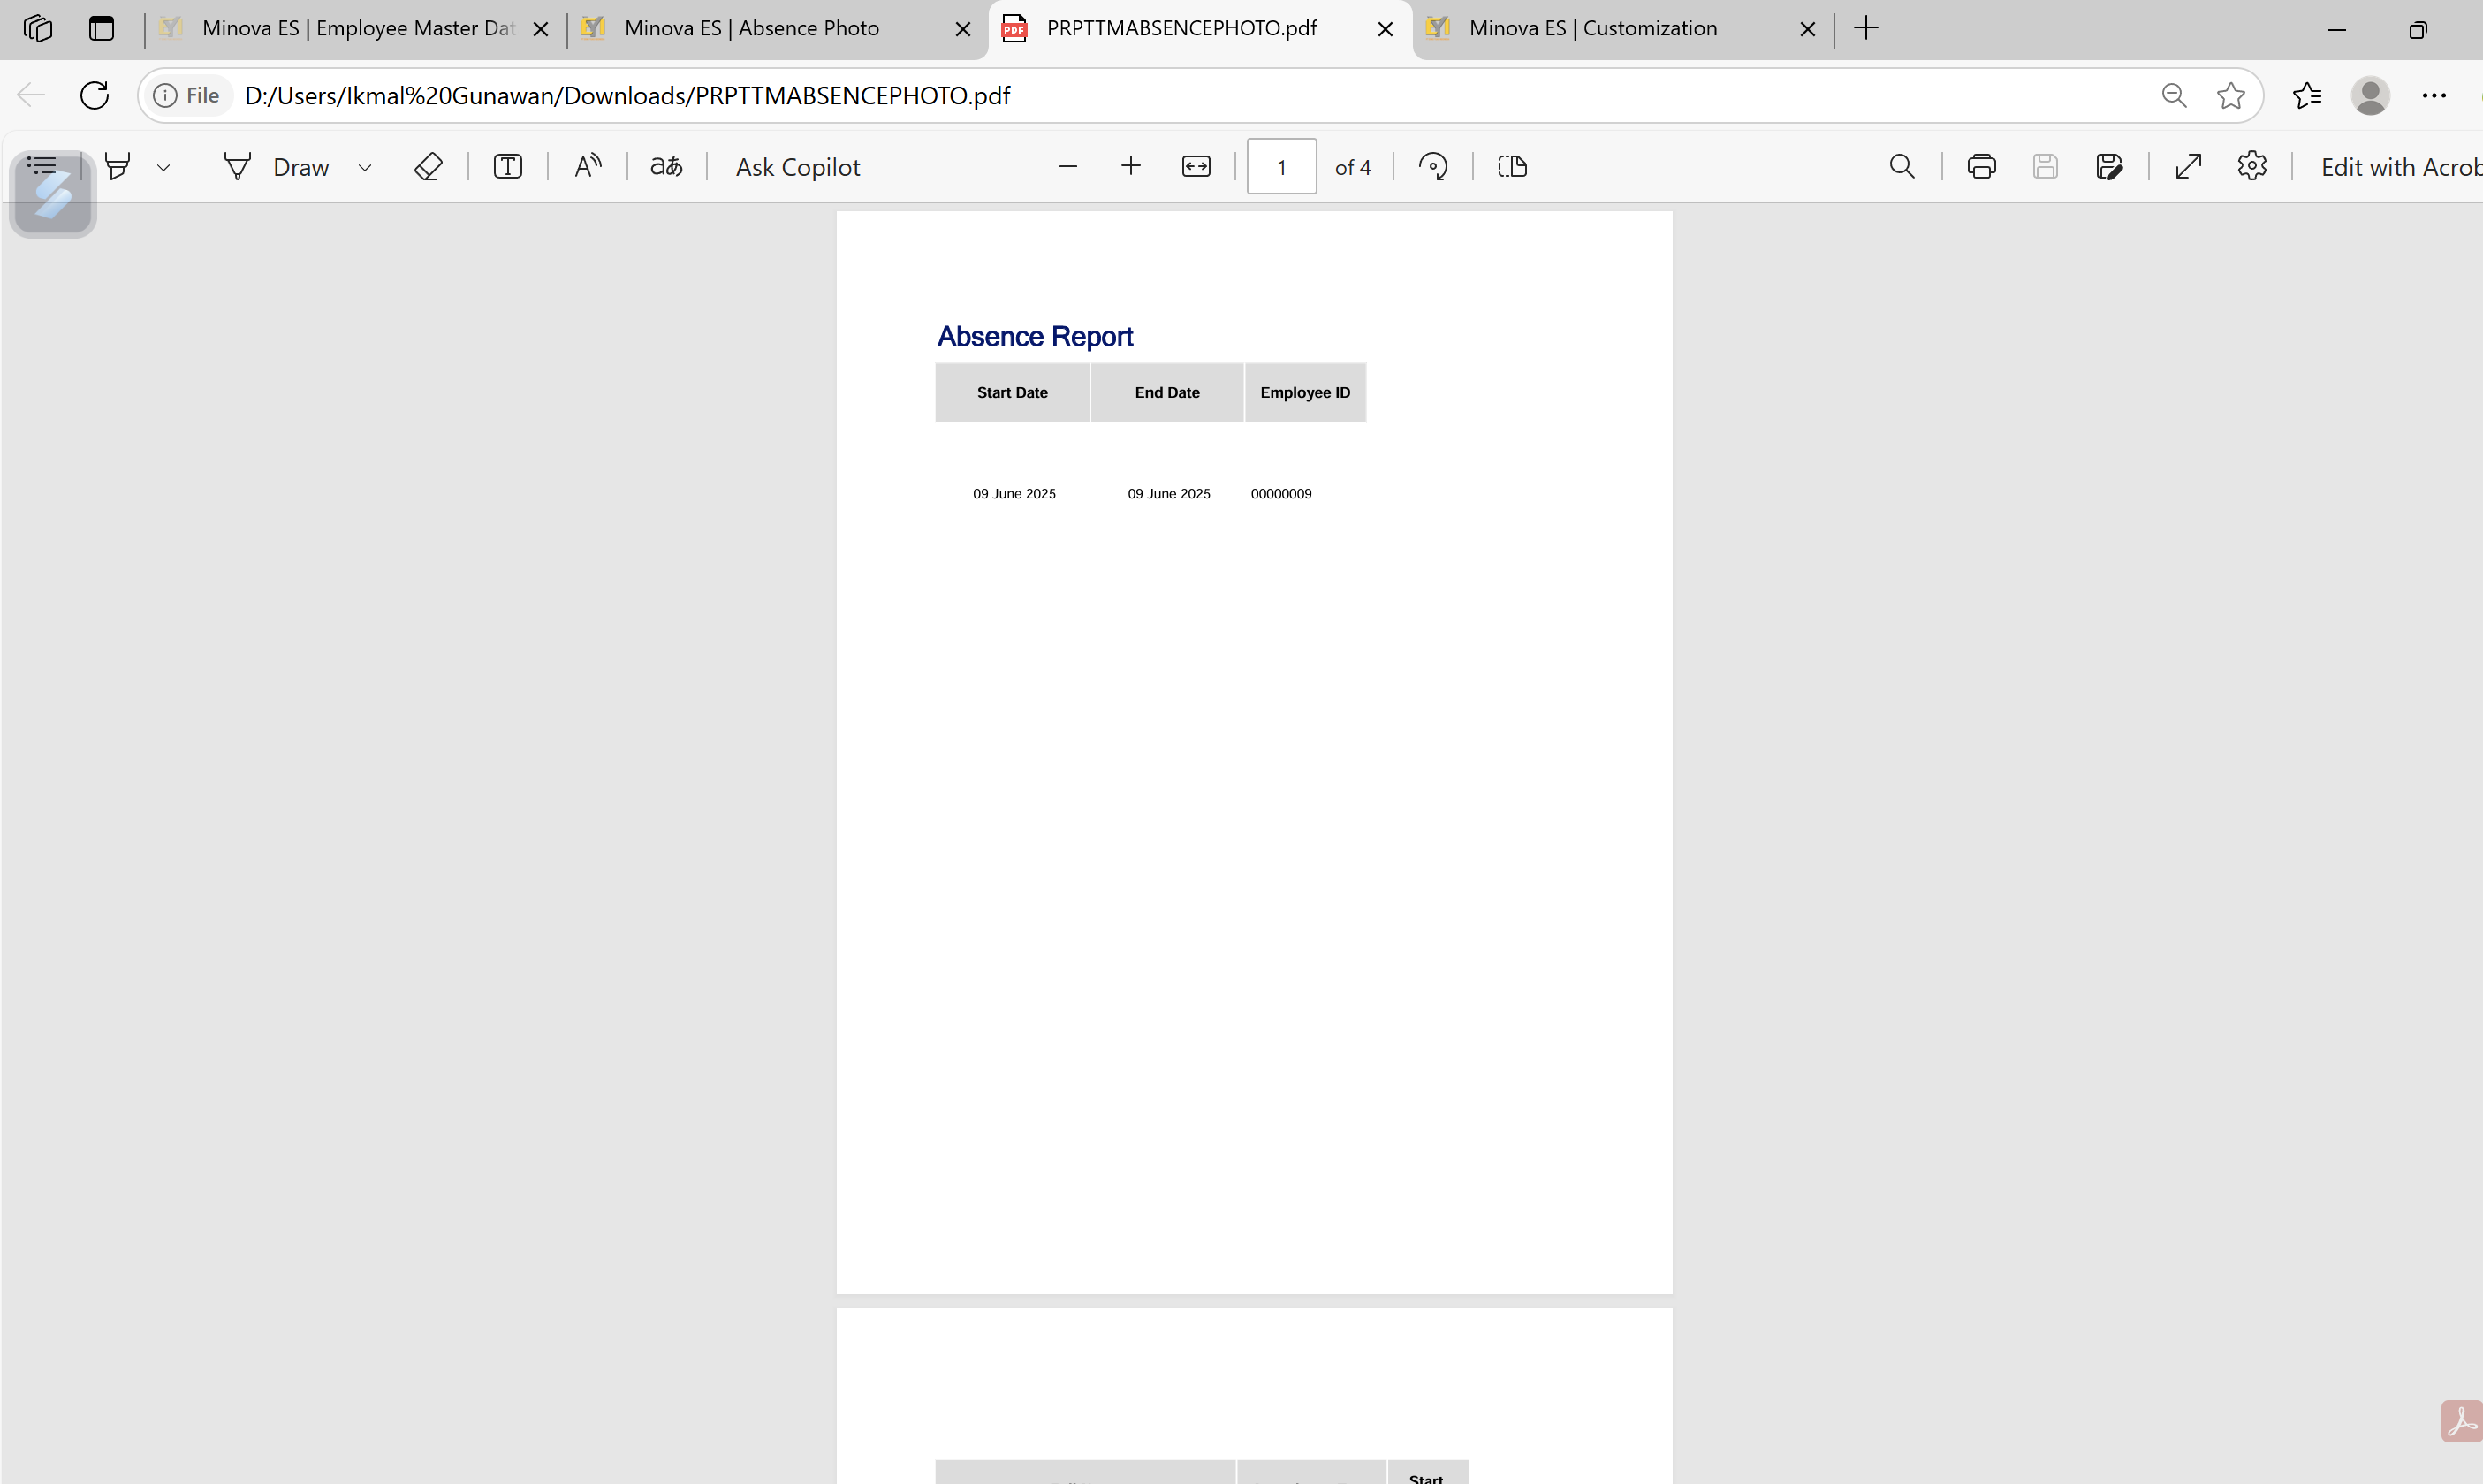
Task: Open the browser profile avatar
Action: tap(2370, 95)
